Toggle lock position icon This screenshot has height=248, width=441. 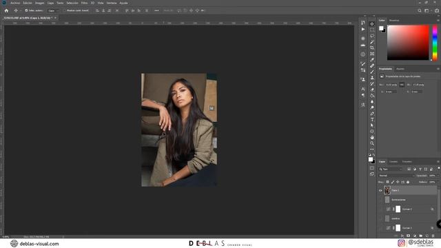(x=398, y=182)
